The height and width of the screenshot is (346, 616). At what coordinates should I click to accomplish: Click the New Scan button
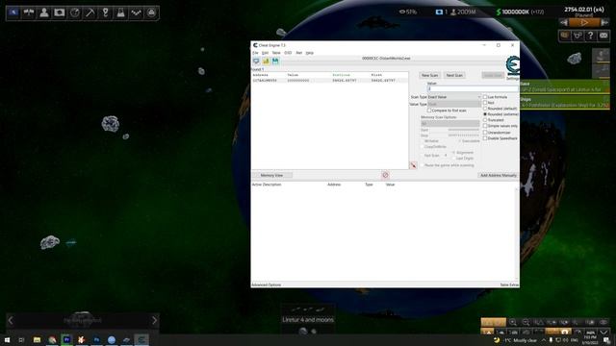pyautogui.click(x=430, y=75)
